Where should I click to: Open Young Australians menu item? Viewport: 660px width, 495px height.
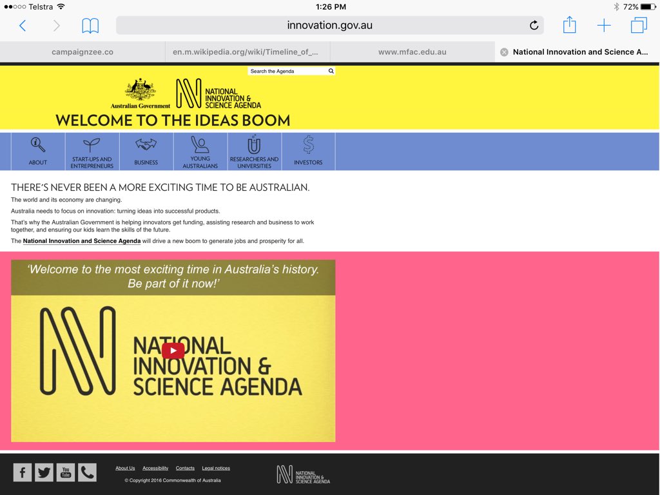click(x=200, y=151)
